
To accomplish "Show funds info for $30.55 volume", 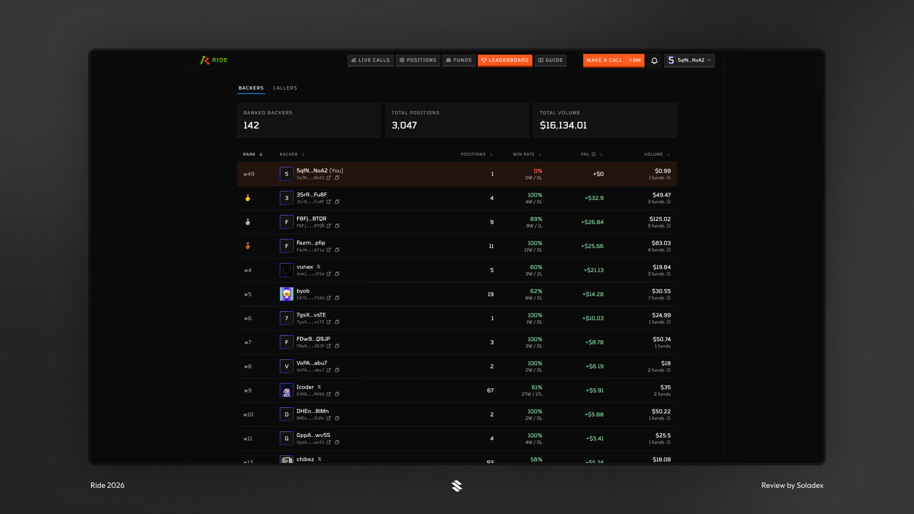I will tap(668, 298).
